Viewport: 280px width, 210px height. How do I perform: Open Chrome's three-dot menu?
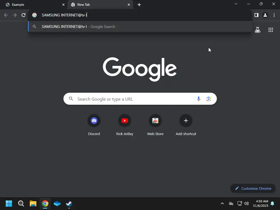point(274,15)
